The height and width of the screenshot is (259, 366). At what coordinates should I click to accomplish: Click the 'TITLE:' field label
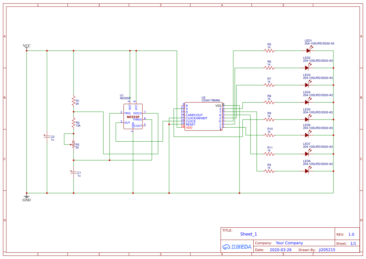227,230
